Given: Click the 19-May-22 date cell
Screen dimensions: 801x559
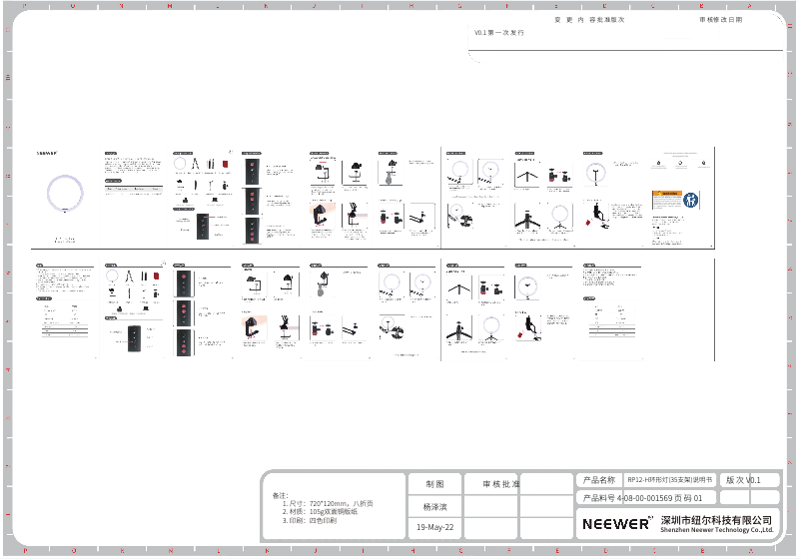Looking at the screenshot, I should tap(434, 526).
